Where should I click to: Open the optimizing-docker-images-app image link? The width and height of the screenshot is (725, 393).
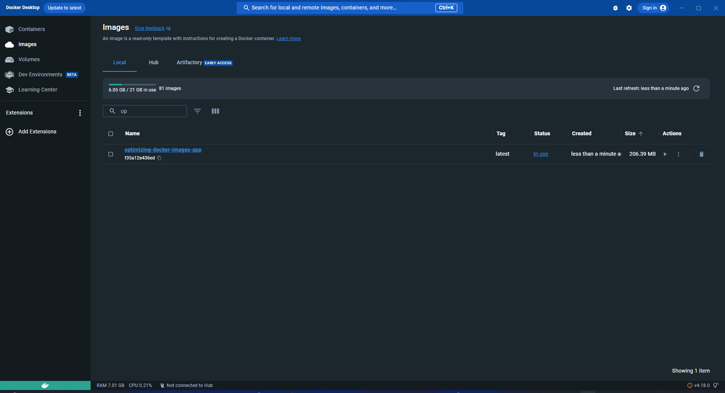pos(163,150)
